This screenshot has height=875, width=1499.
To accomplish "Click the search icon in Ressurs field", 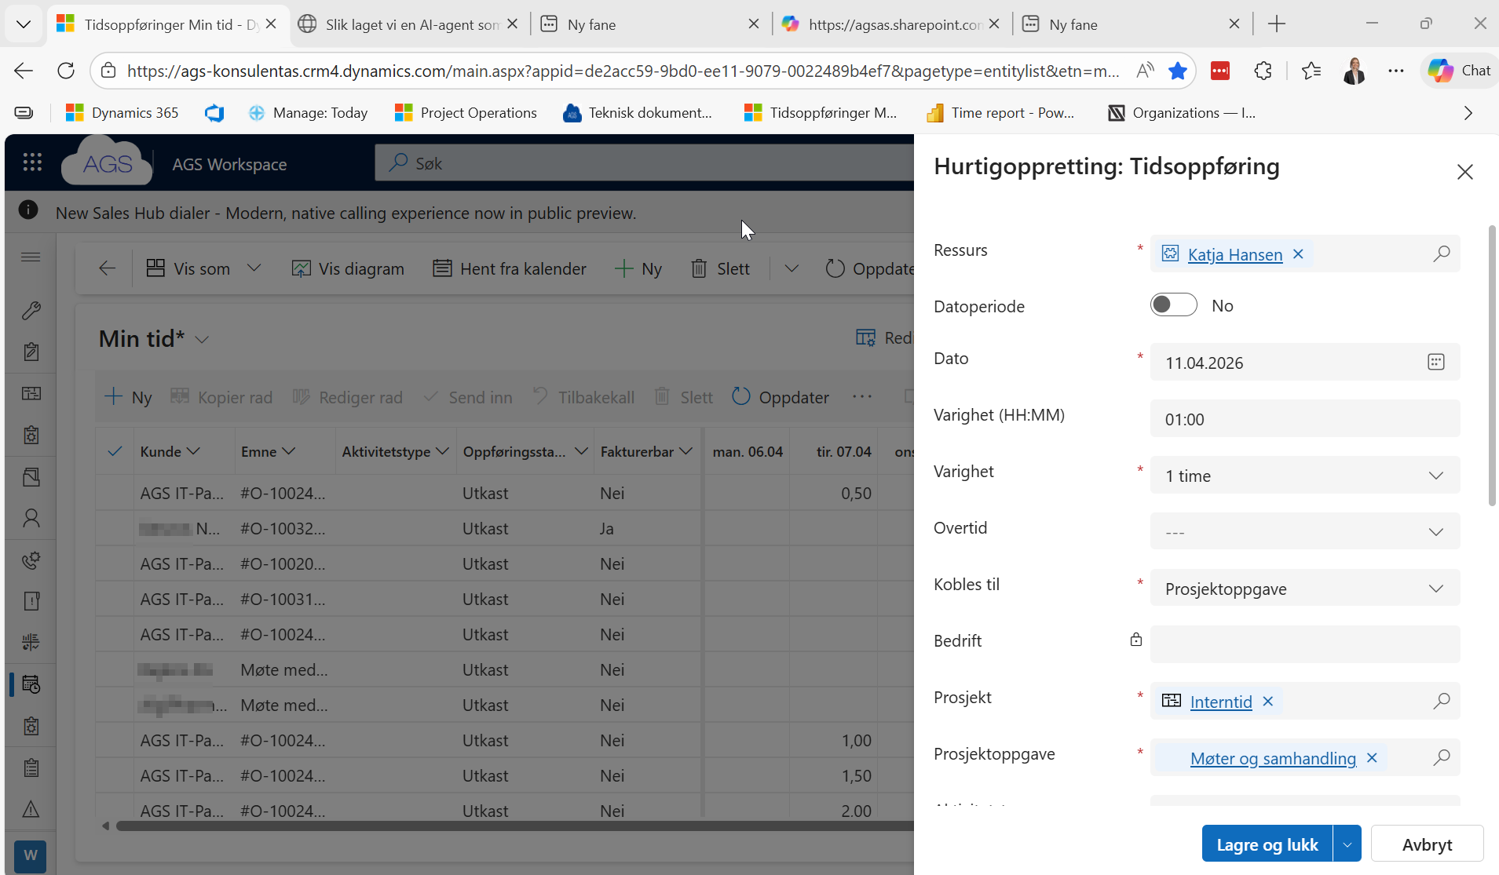I will tap(1441, 254).
